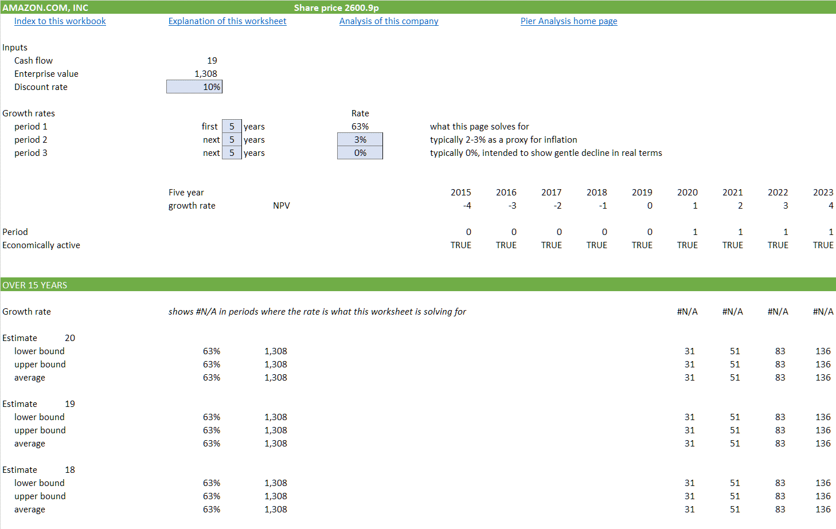
Task: Select the 2022 year header cell
Action: tap(778, 192)
